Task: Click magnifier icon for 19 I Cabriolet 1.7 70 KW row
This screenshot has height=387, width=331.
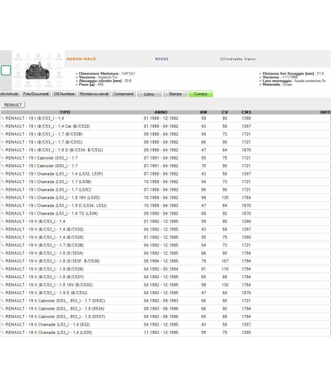Action: click(x=2, y=165)
